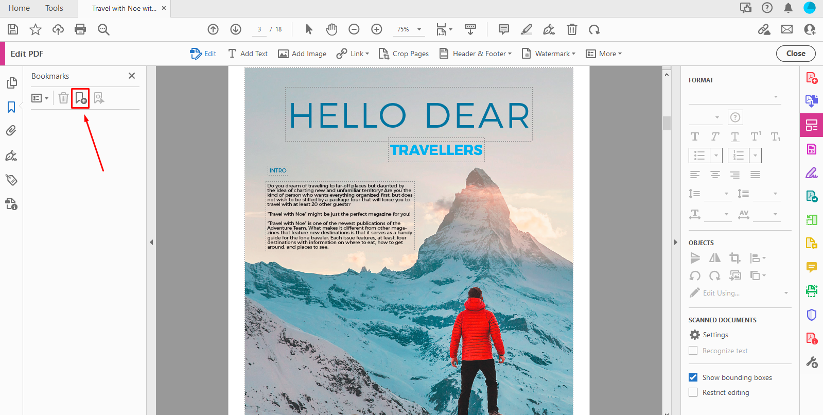Image resolution: width=823 pixels, height=415 pixels.
Task: Switch to the Tools tab
Action: [x=54, y=8]
